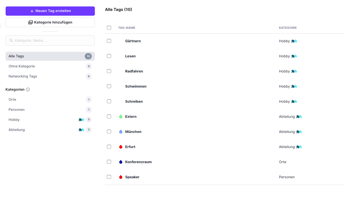This screenshot has width=344, height=204.
Task: Click the puzzle icon in the Radfahren row
Action: [x=294, y=71]
